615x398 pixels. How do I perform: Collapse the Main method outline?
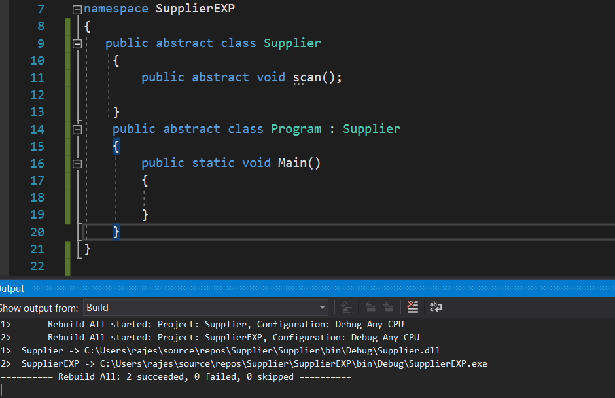77,163
